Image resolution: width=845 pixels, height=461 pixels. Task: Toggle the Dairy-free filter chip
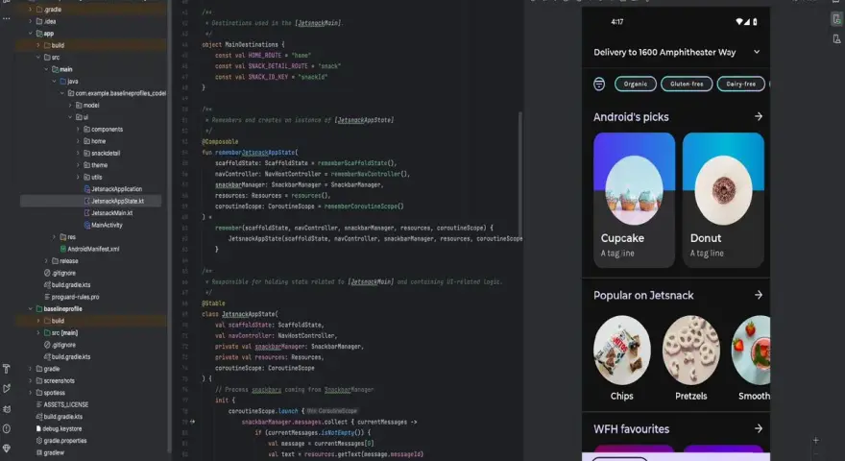(741, 85)
